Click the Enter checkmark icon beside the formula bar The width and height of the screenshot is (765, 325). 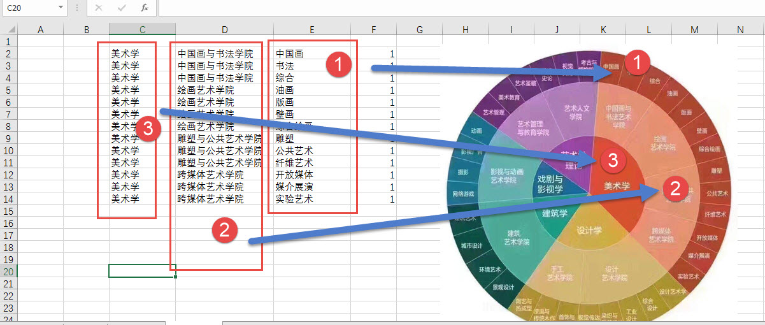pyautogui.click(x=122, y=8)
